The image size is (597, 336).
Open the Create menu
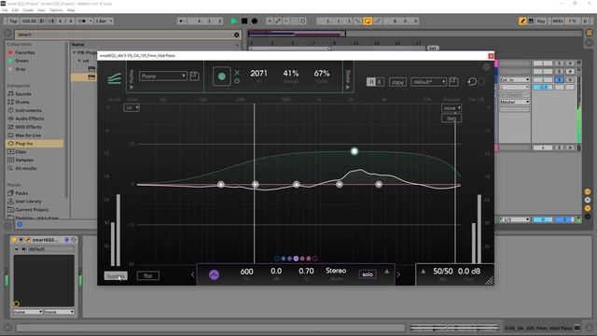point(28,10)
